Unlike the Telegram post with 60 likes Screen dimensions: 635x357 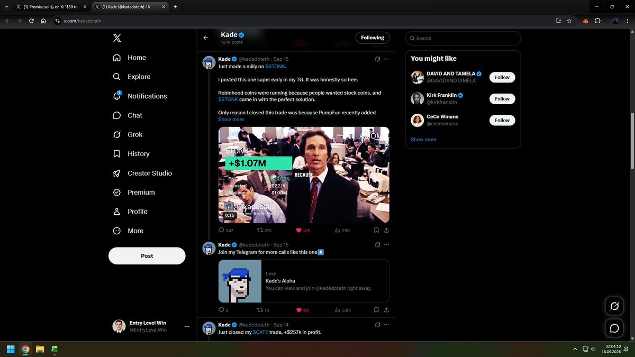(302, 310)
